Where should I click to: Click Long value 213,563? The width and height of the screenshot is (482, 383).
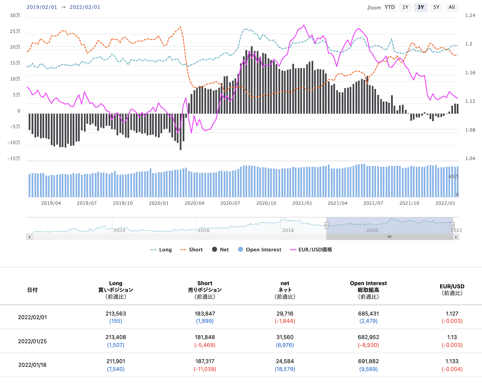pyautogui.click(x=116, y=313)
